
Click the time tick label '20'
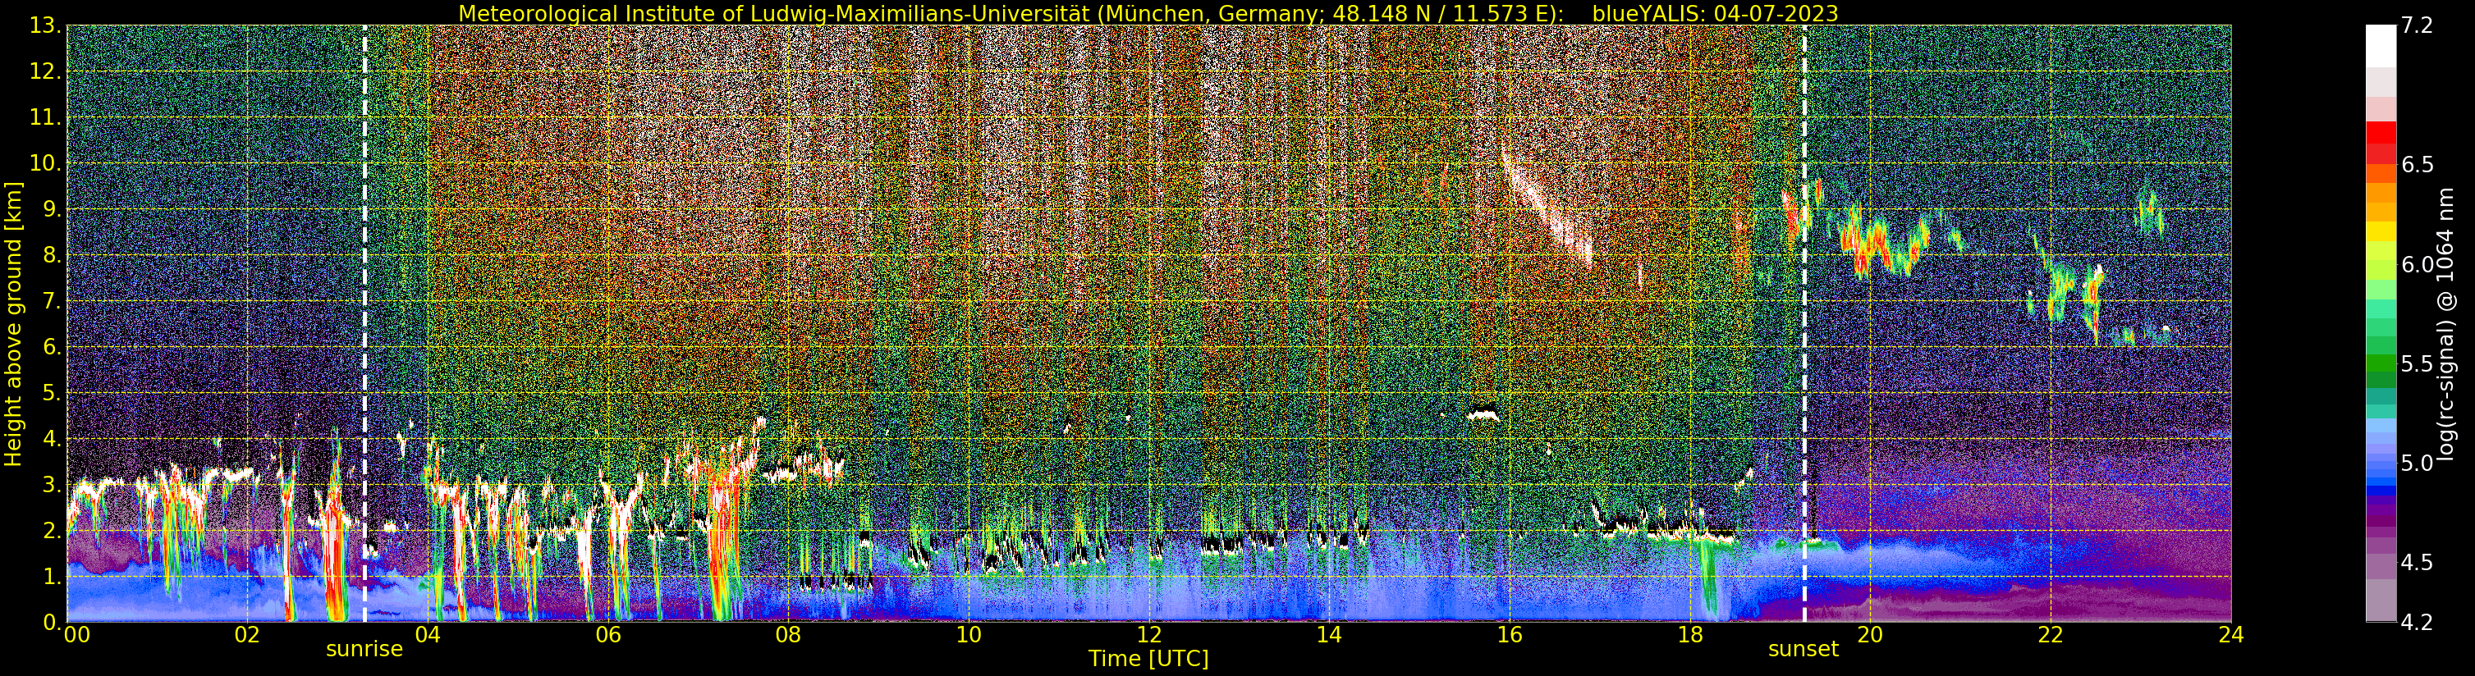click(1870, 635)
